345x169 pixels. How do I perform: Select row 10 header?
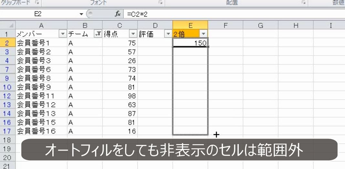coord(8,87)
